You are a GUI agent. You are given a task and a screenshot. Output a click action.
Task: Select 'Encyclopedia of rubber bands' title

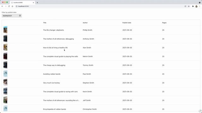pyautogui.click(x=55, y=109)
